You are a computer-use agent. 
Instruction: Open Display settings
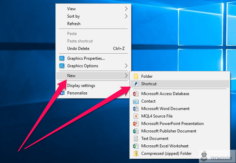tap(93, 86)
